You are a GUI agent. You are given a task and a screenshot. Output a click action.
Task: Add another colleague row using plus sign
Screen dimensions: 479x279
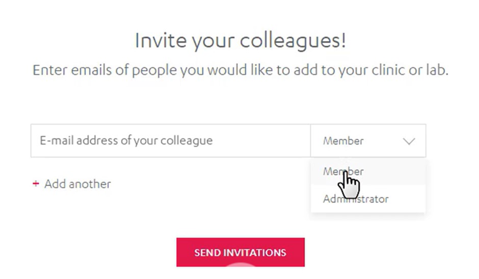36,184
